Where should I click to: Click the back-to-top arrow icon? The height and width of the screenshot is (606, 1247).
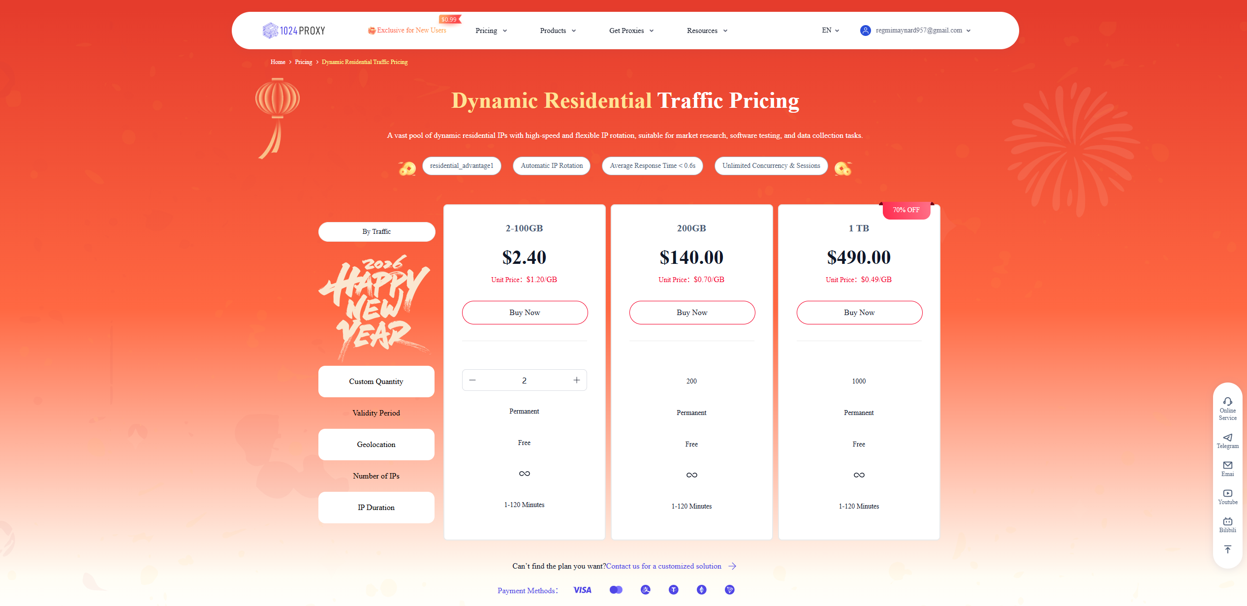(x=1227, y=549)
